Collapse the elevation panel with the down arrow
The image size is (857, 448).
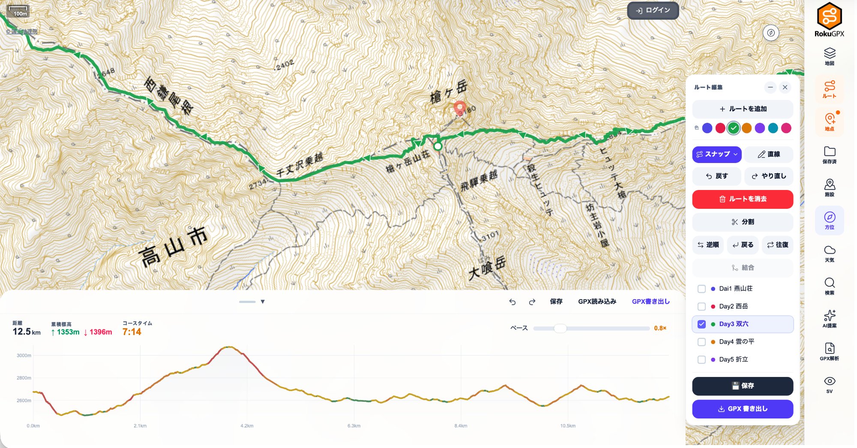(x=263, y=302)
